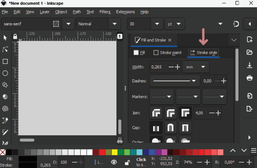Close the Fill and Stroke panel tab
The height and width of the screenshot is (168, 257).
170,40
